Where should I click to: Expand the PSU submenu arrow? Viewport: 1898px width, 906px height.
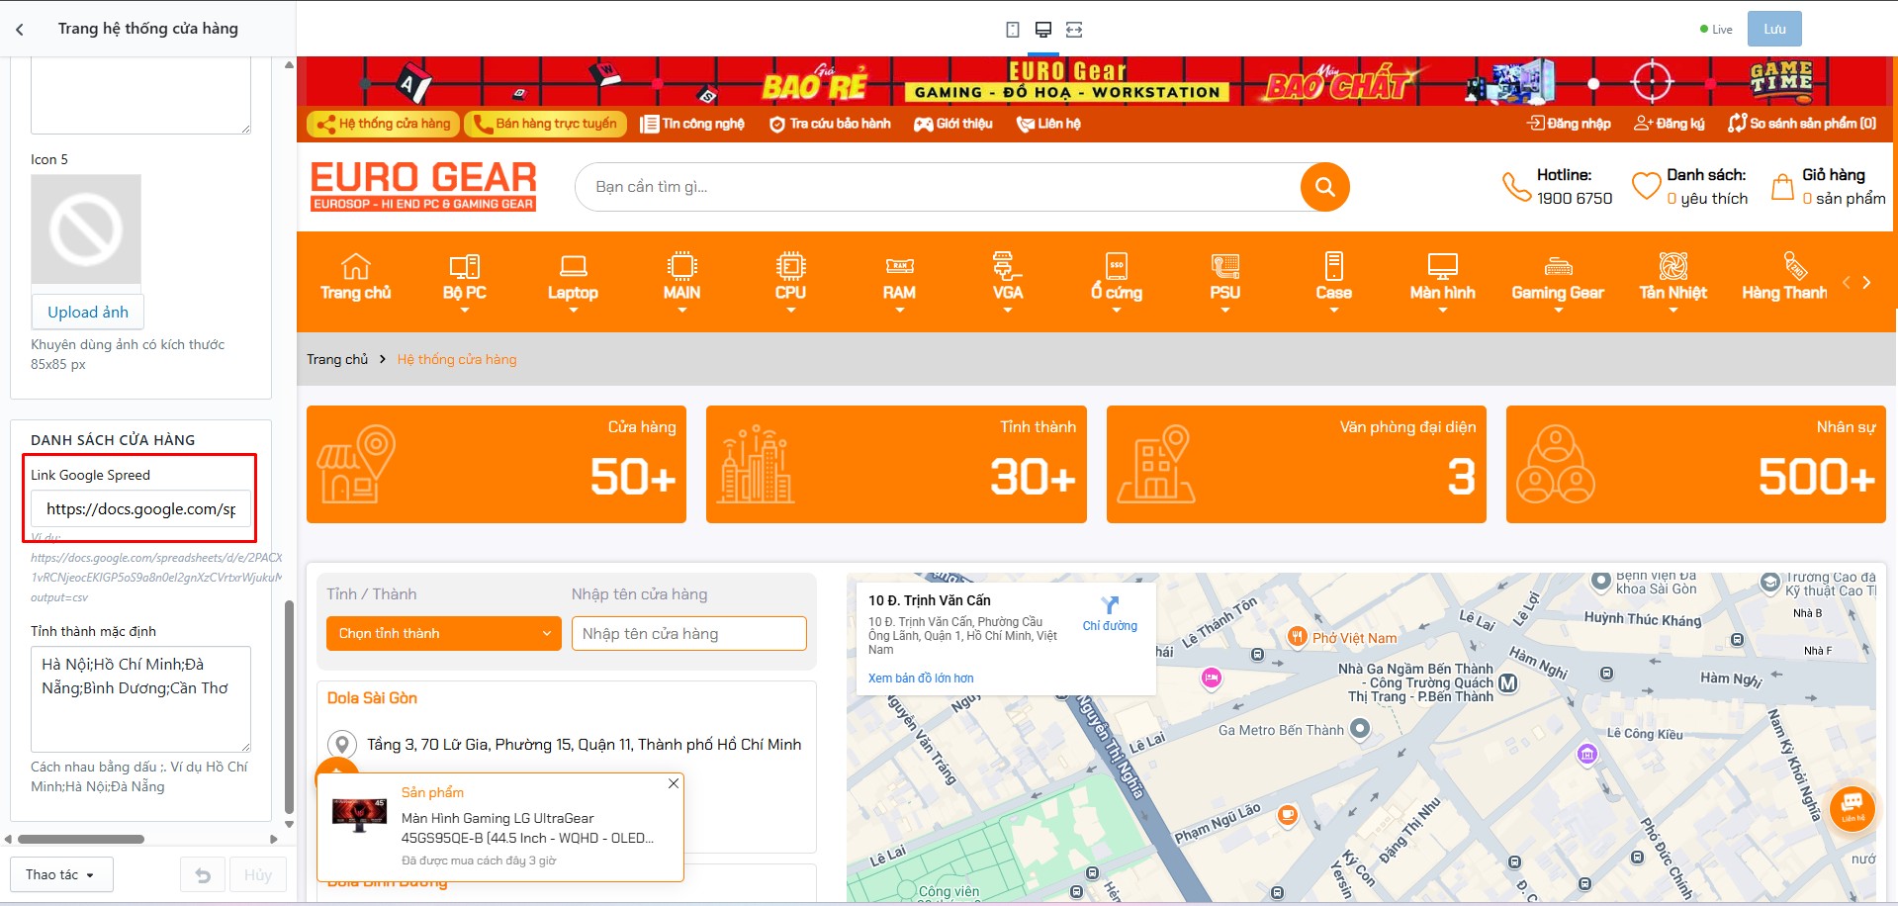coord(1225,311)
